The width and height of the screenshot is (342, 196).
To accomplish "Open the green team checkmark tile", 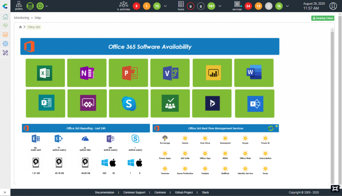I will pos(170,103).
